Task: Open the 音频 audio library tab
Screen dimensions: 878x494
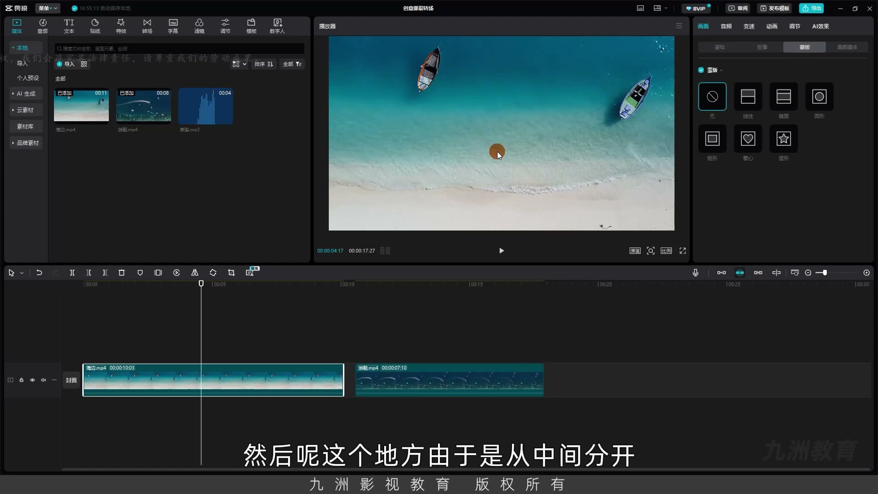Action: point(43,26)
